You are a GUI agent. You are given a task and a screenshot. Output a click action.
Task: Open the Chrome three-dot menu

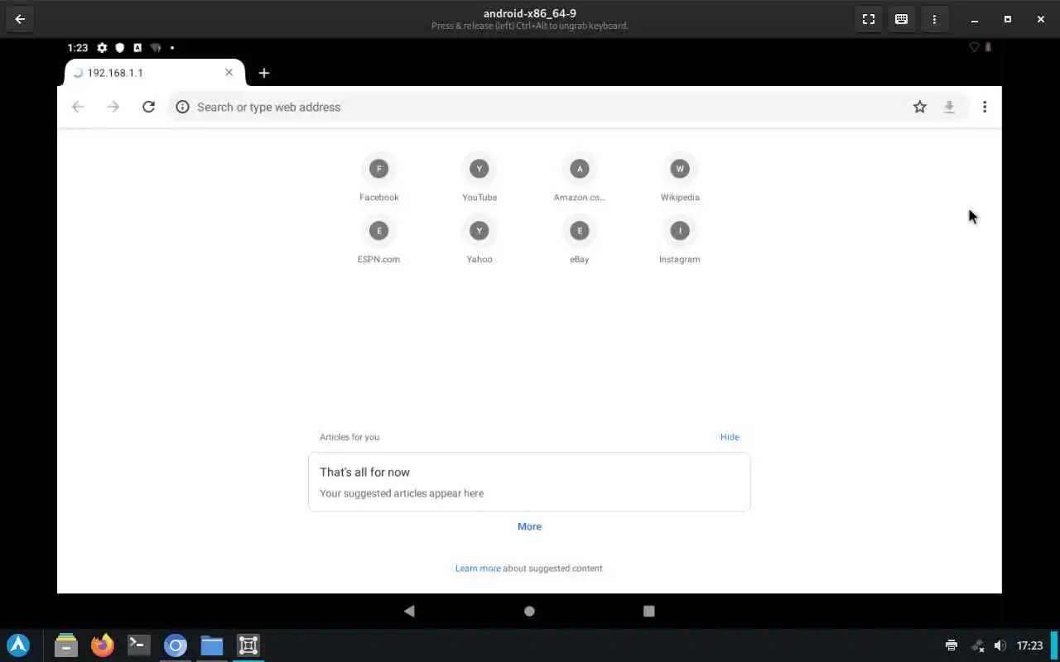point(985,107)
